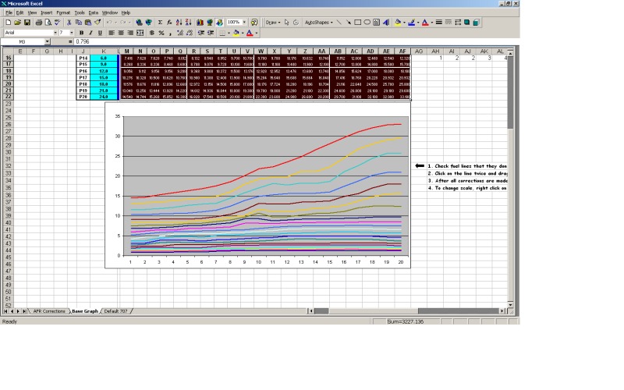Screen dimensions: 624x390
Task: Open Print Preview icon
Action: pos(48,23)
